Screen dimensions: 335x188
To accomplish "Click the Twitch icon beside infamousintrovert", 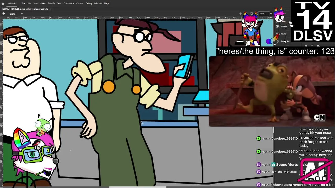I will [x=259, y=185].
